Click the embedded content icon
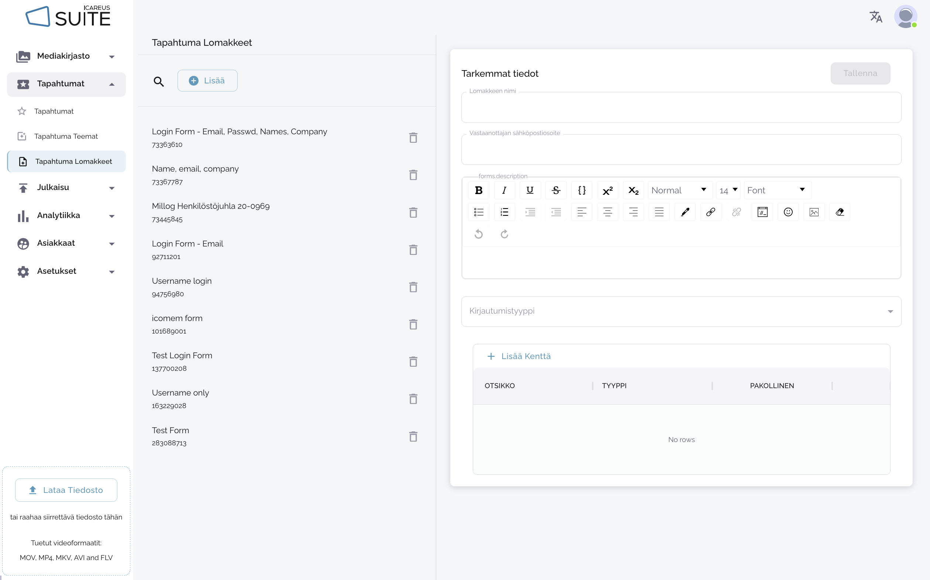The image size is (930, 580). (762, 212)
